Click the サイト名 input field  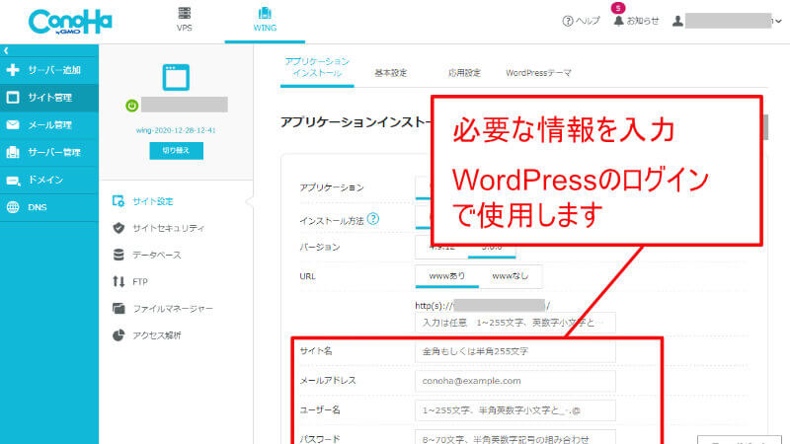coord(514,351)
